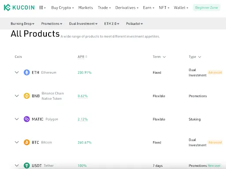Image resolution: width=226 pixels, height=169 pixels.
Task: Click Fixed term in BTC row
Action: [x=157, y=143]
